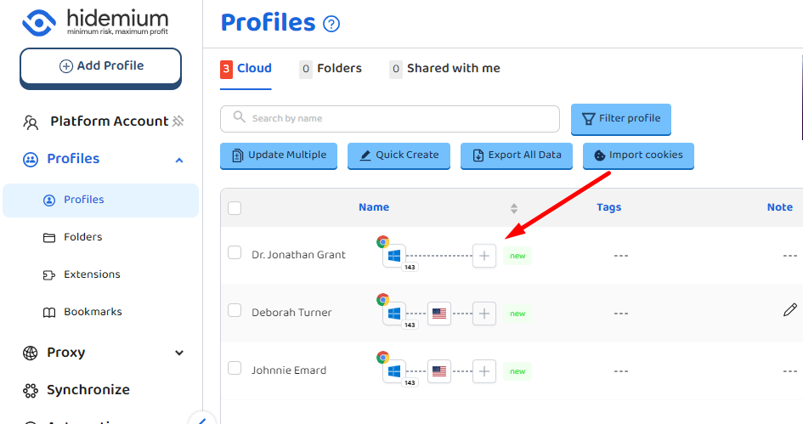Collapse the sidebar with the chevron handle
This screenshot has width=803, height=424.
coord(201,419)
